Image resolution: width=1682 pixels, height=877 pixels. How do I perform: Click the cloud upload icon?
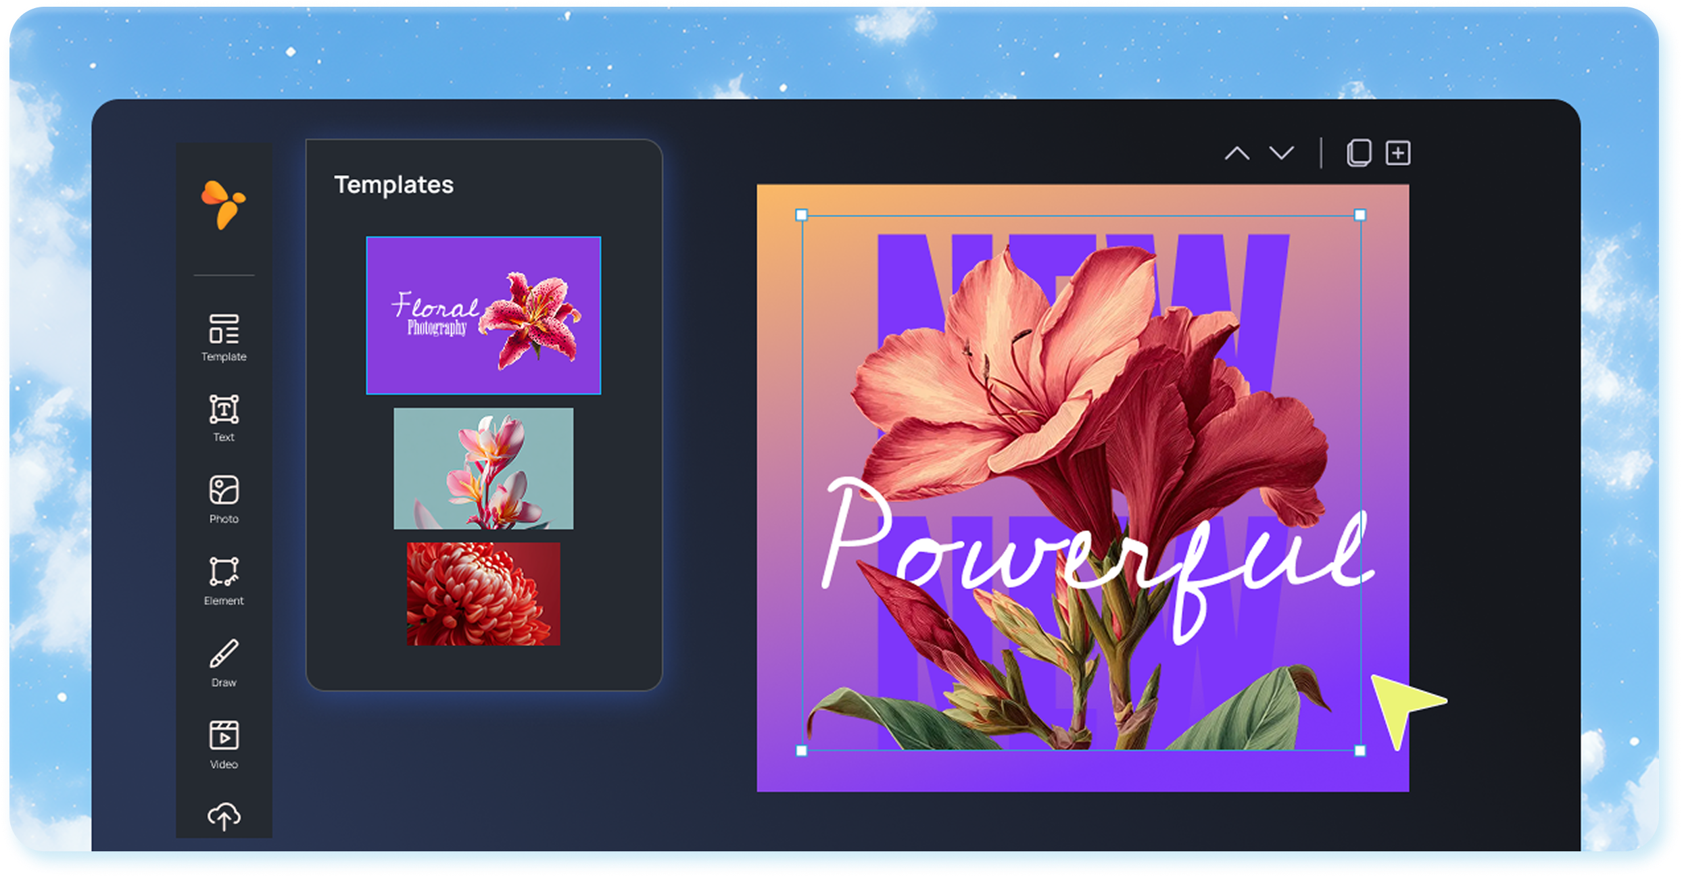(224, 816)
